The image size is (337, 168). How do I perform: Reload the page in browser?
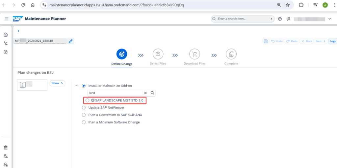click(23, 5)
